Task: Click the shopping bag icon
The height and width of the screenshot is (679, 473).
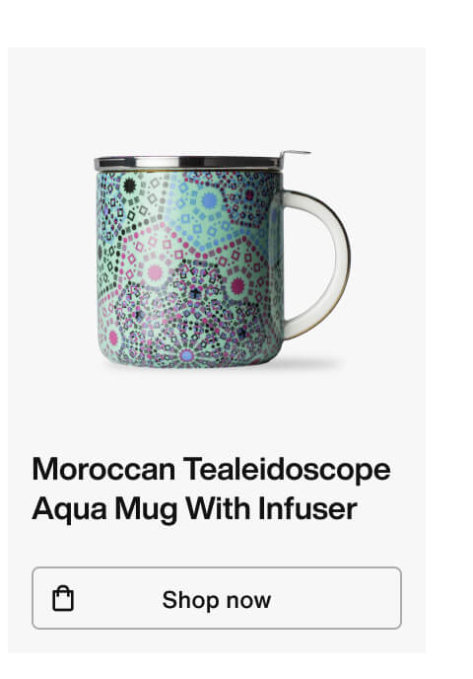Action: [63, 598]
